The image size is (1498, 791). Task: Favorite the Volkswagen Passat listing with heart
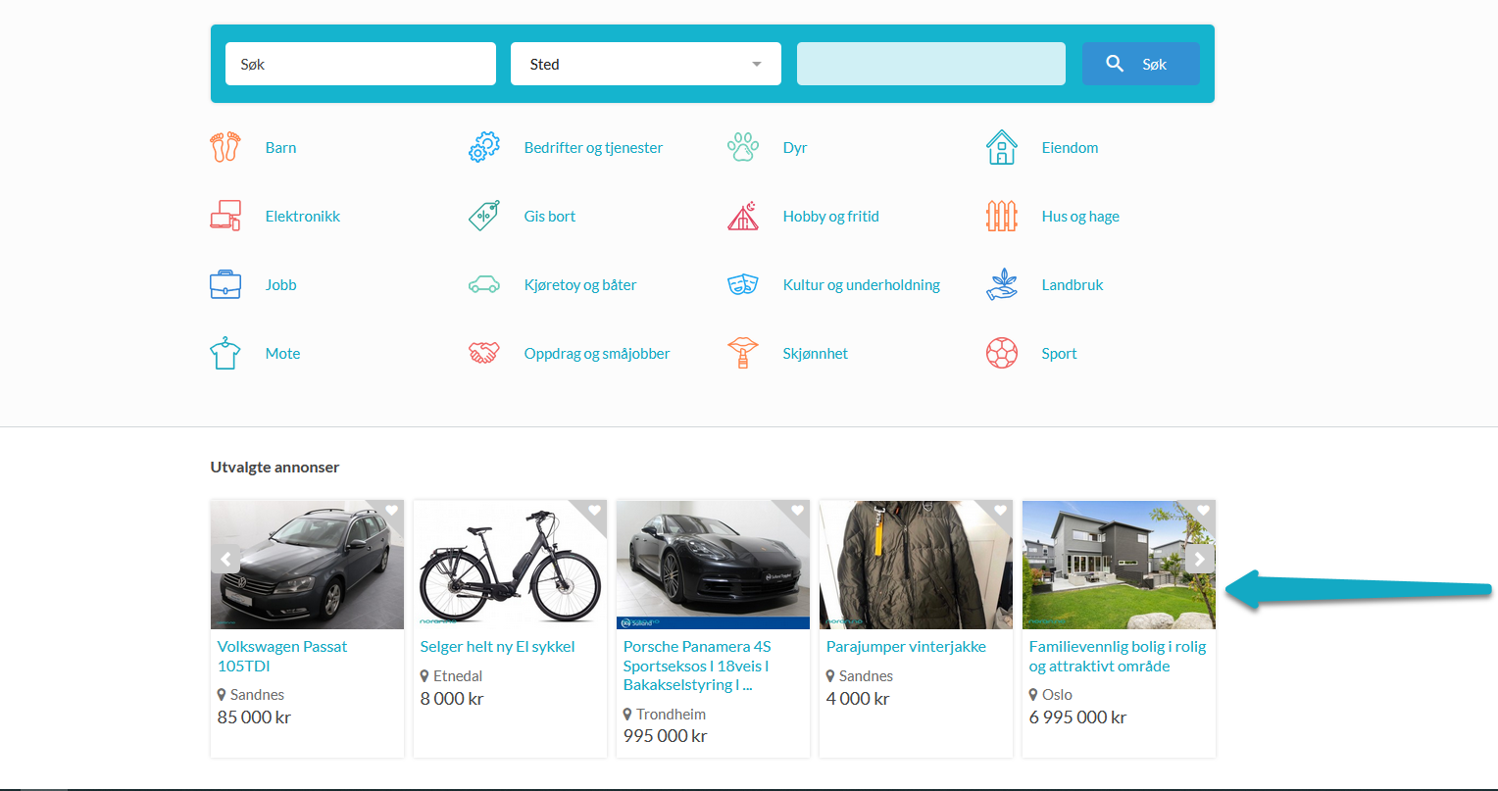tap(391, 511)
